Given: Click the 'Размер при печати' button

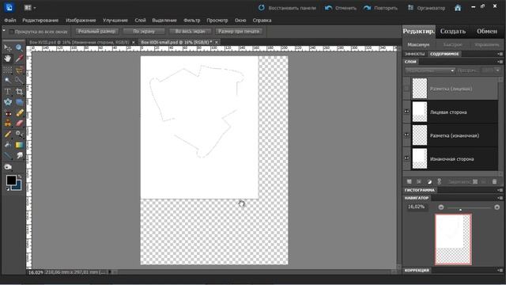Looking at the screenshot, I should 239,32.
